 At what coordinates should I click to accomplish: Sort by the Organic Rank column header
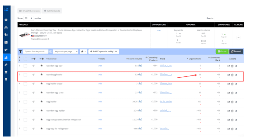(x=194, y=59)
